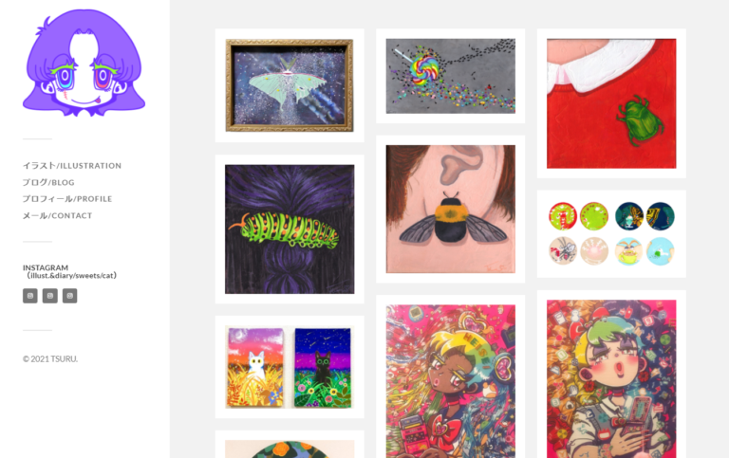Image resolution: width=729 pixels, height=458 pixels.
Task: Open the green beetle on red sweater painting
Action: point(611,103)
